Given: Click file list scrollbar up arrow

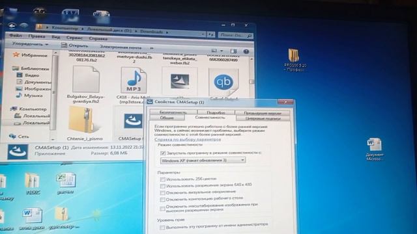Looking at the screenshot, I should pos(251,59).
